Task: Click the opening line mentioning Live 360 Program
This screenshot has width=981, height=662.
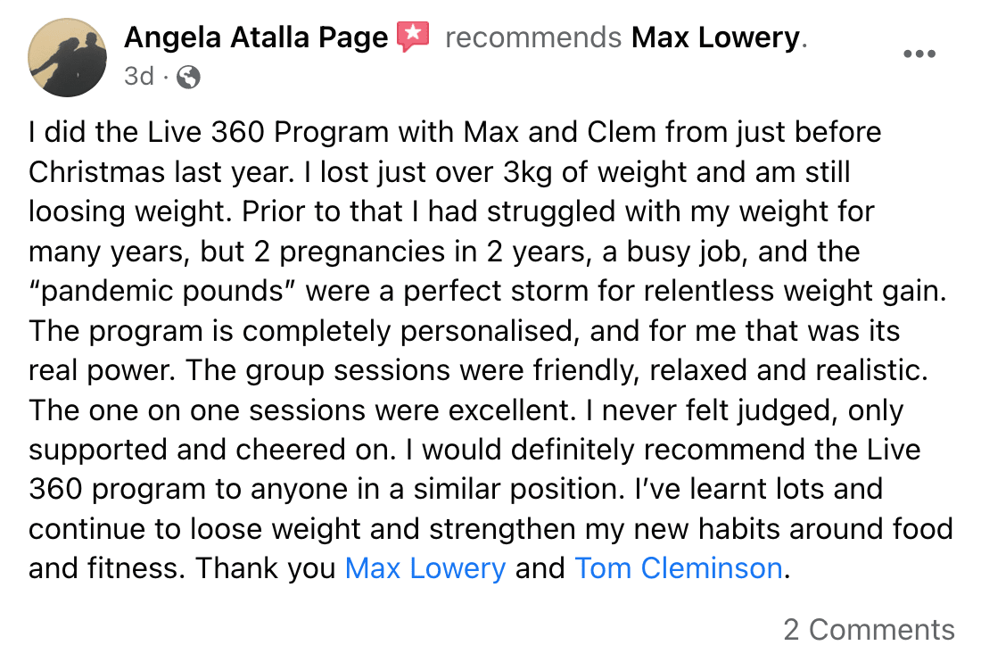Action: 455,132
